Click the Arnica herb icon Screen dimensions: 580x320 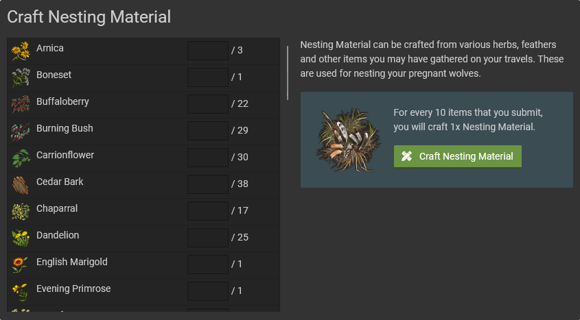tap(21, 51)
